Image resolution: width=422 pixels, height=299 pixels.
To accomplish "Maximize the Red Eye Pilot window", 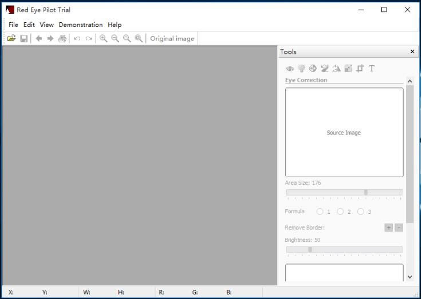I will 384,10.
